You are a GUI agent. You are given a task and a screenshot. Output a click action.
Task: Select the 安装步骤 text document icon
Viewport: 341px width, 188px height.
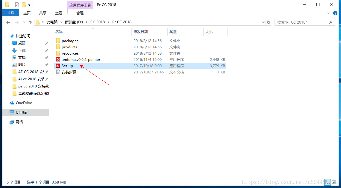(x=58, y=72)
